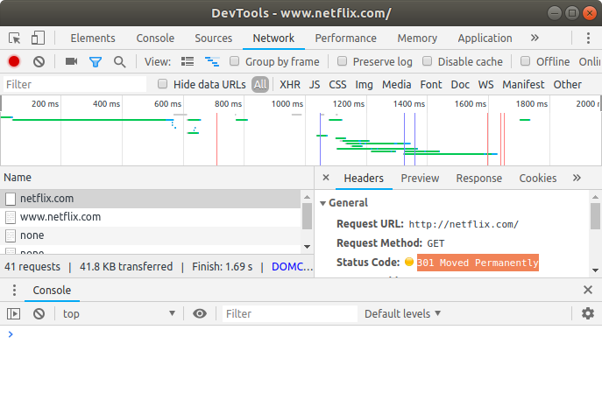Use large request rows view icon
This screenshot has height=414, width=602.
(x=188, y=61)
